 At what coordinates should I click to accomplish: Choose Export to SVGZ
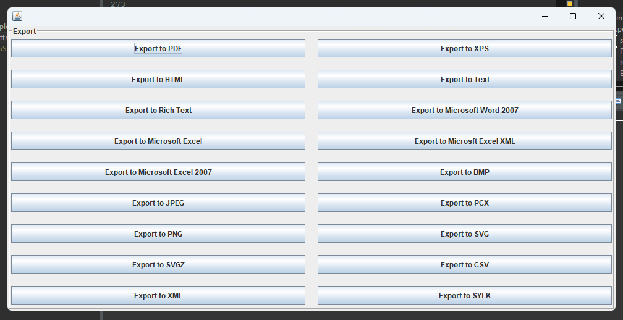158,264
